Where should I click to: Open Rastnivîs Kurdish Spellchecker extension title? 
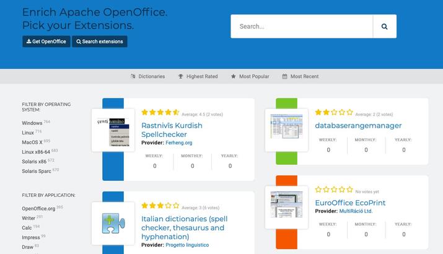coord(172,130)
